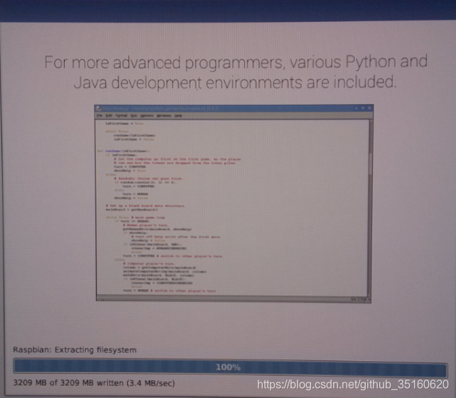Click the 100% extraction progress bar
456x398 pixels.
pyautogui.click(x=230, y=367)
